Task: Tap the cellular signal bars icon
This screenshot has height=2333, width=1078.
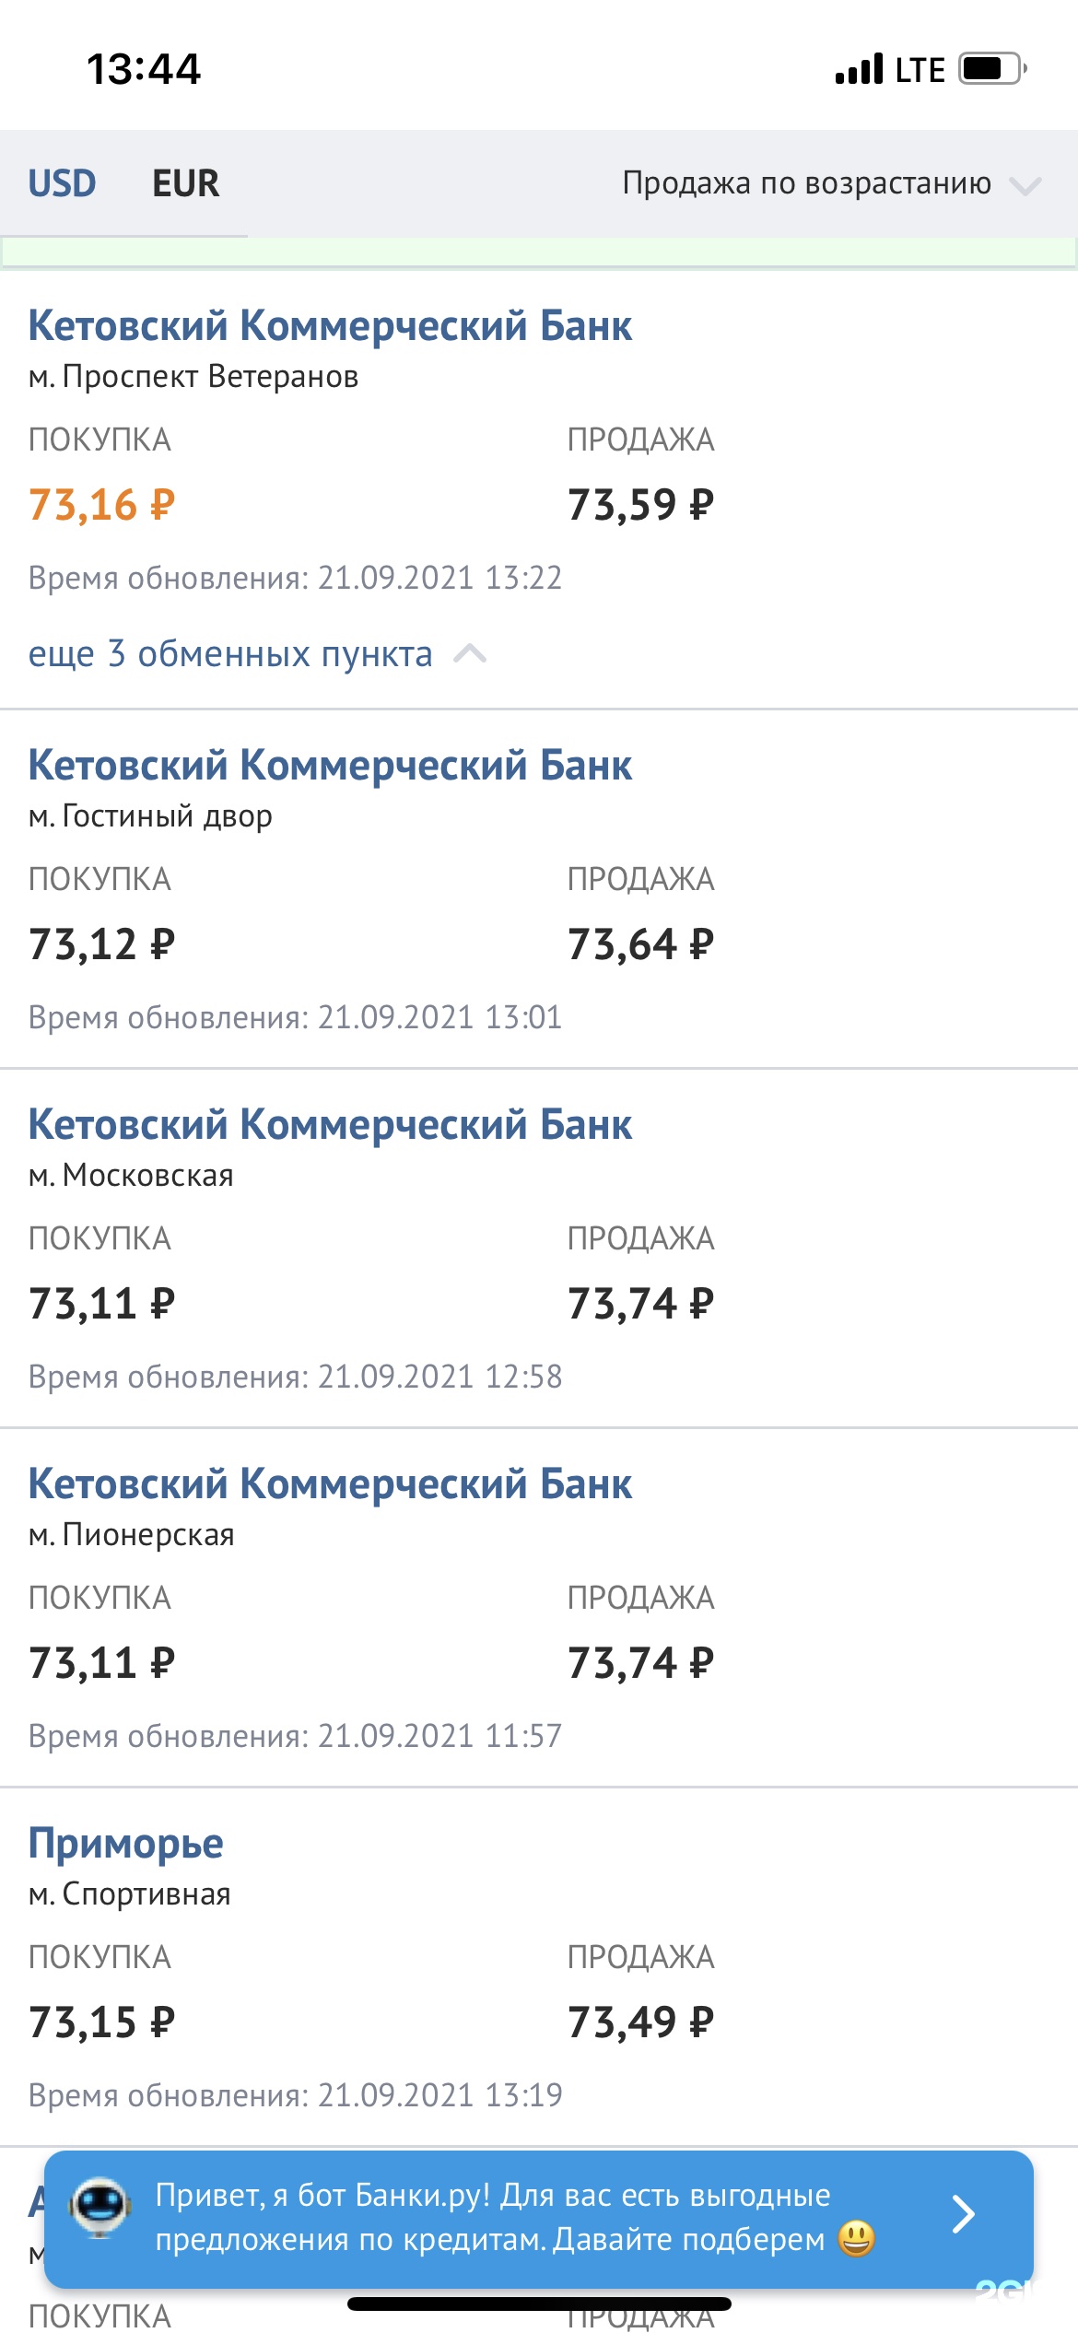Action: coord(859,69)
